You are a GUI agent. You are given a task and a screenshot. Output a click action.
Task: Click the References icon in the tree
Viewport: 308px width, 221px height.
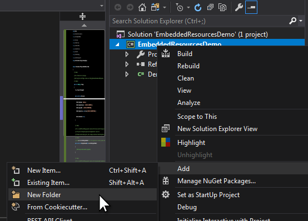tap(141, 64)
